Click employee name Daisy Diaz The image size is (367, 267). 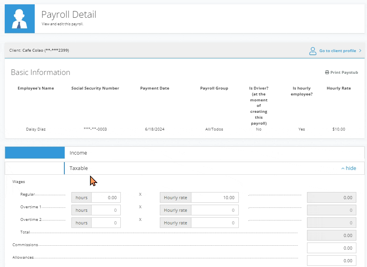click(36, 129)
